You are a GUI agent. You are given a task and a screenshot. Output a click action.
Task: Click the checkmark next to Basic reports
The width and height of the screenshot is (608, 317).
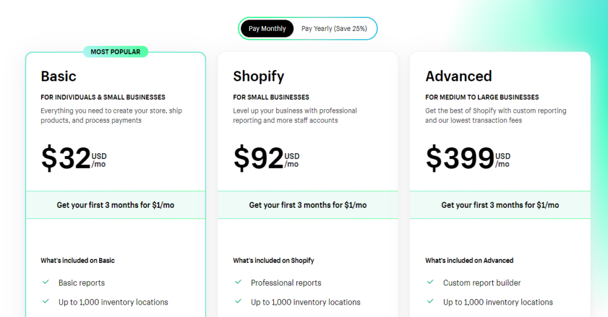[46, 282]
